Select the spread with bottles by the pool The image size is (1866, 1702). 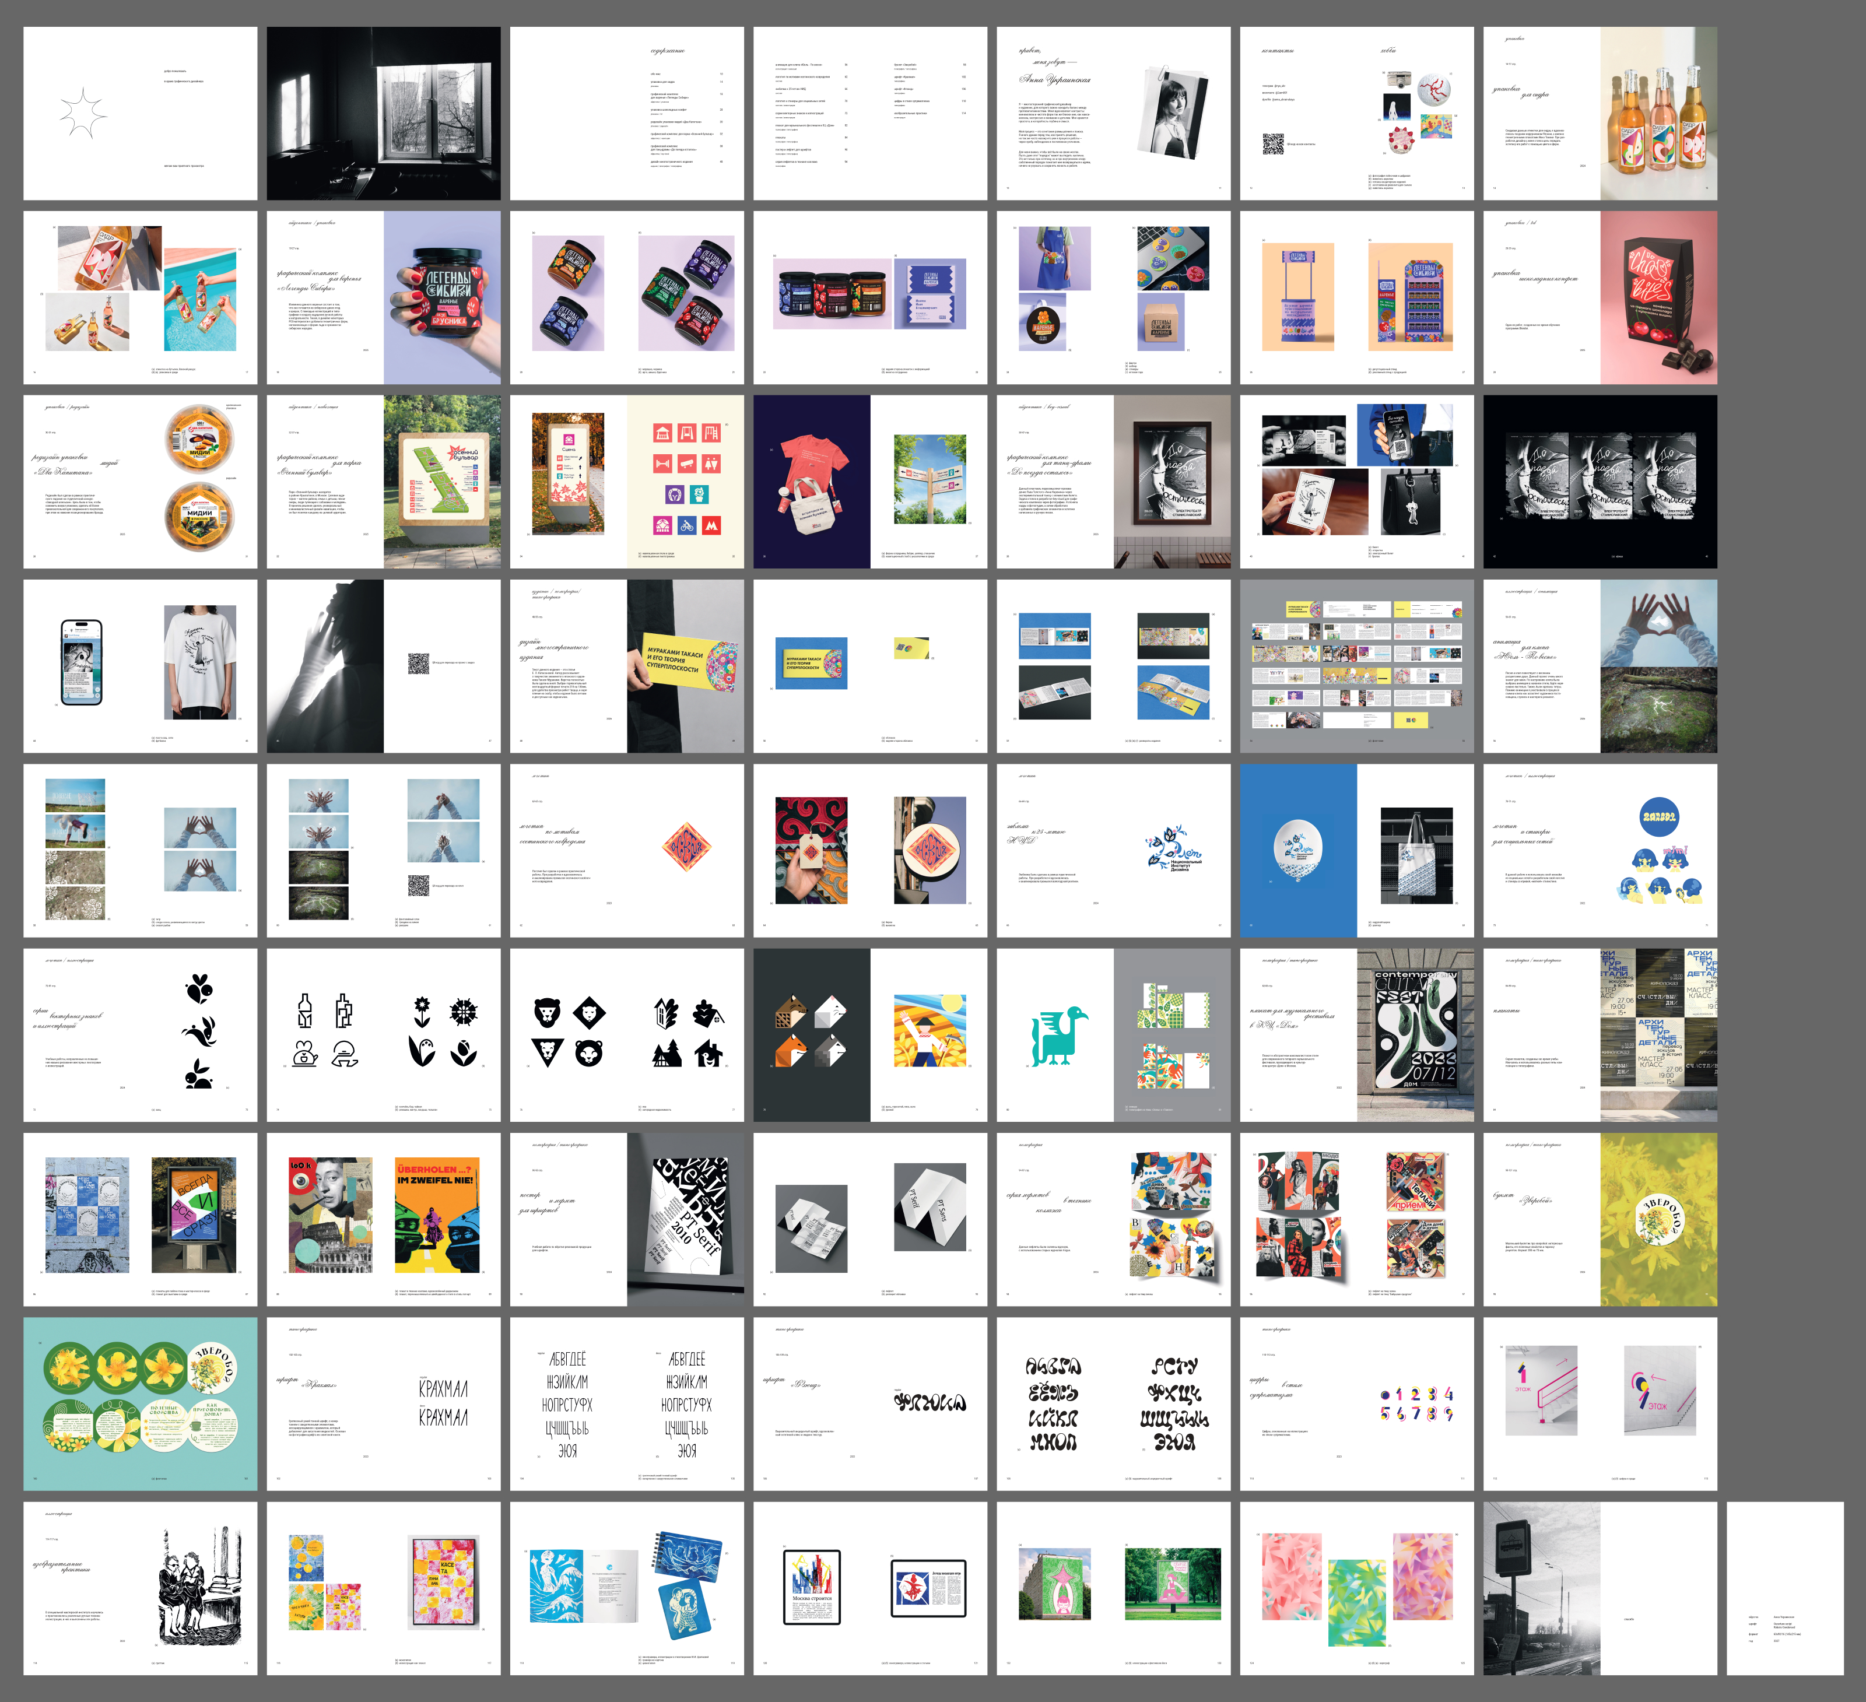(140, 297)
